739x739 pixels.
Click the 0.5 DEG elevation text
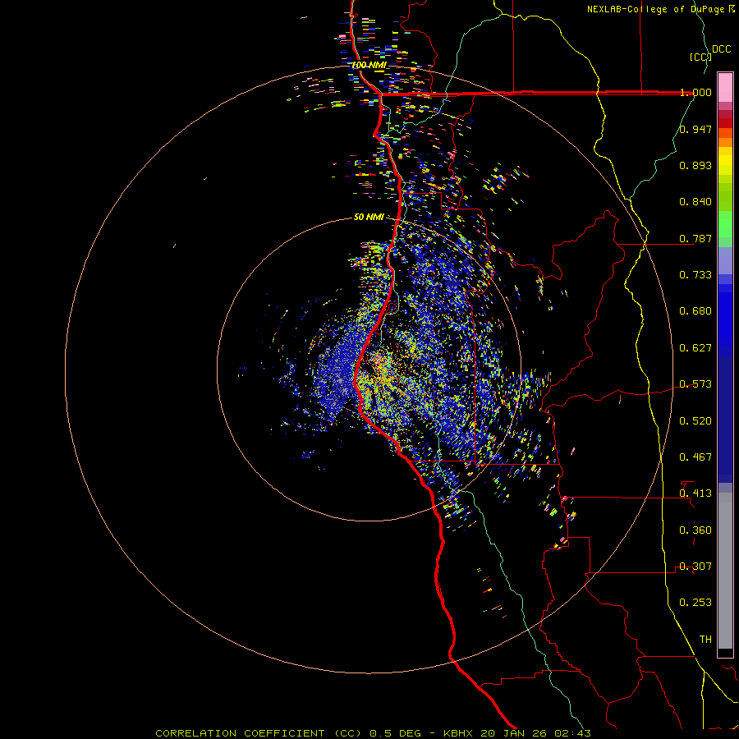point(394,733)
